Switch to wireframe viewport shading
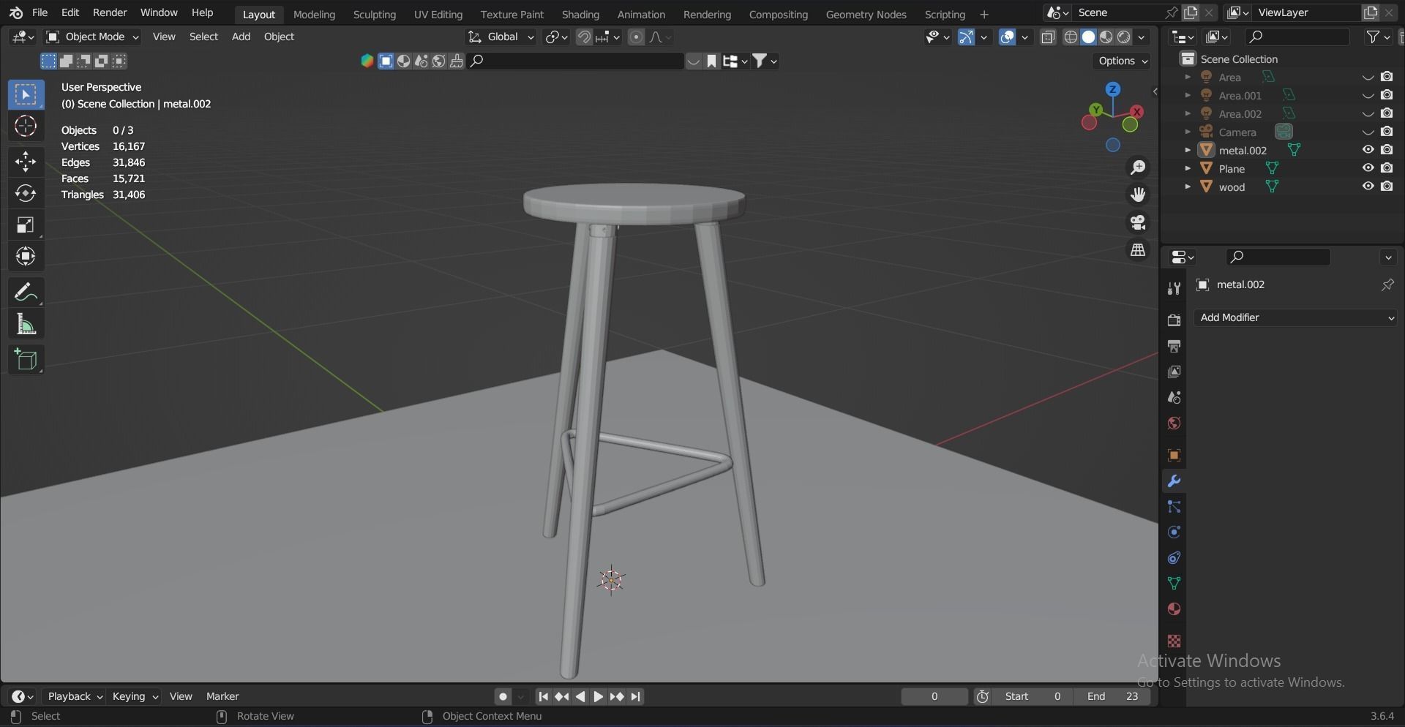This screenshot has width=1405, height=727. 1071,37
